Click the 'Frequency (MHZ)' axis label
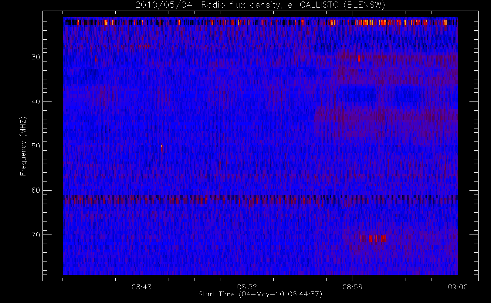 [23, 146]
